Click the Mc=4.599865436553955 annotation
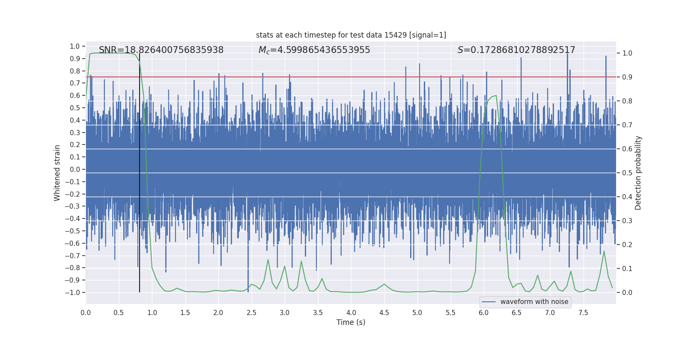Image resolution: width=685 pixels, height=342 pixels. pyautogui.click(x=314, y=50)
